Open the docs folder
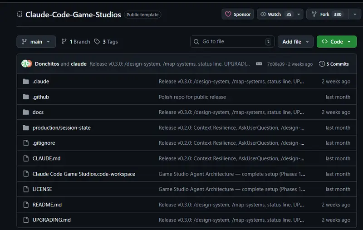This screenshot has width=363, height=230. click(x=38, y=112)
